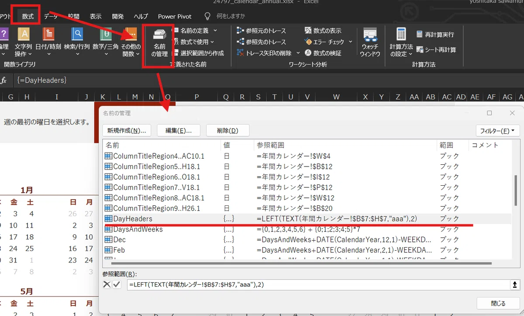Open 計算方法の設定 options
The height and width of the screenshot is (316, 524).
(401, 42)
